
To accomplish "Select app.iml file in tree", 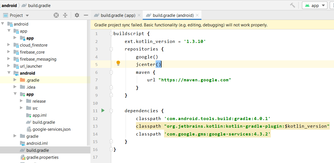I will coord(39,115).
